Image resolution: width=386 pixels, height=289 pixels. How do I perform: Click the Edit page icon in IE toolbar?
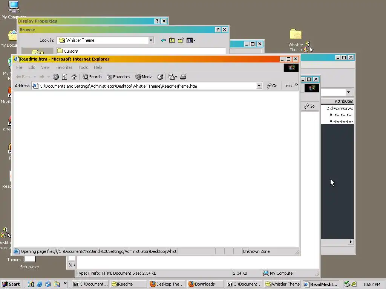(172, 77)
